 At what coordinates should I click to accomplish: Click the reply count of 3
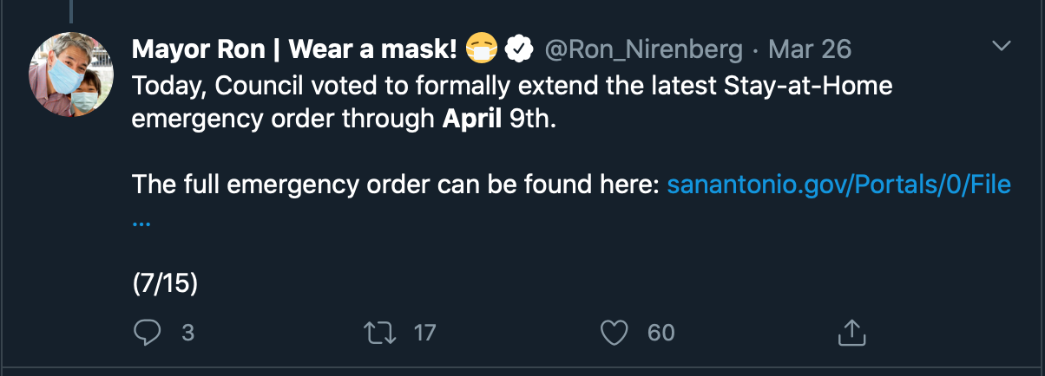pyautogui.click(x=187, y=332)
